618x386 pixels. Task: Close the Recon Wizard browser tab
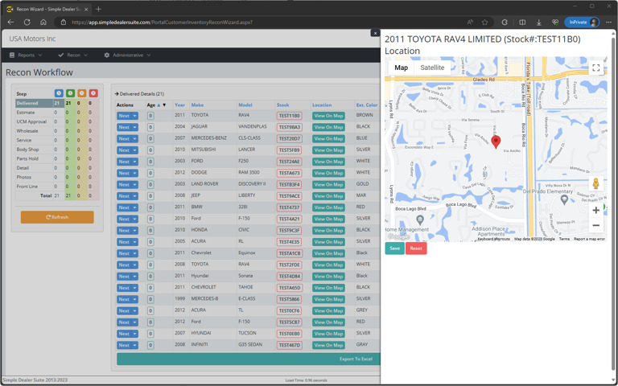click(x=86, y=9)
